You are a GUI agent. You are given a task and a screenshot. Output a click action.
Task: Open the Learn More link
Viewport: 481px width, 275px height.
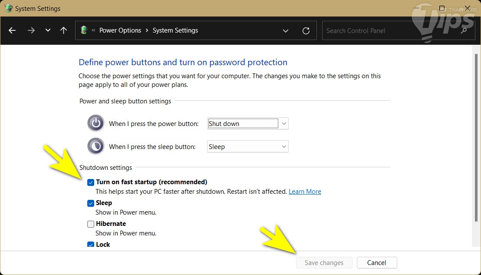pos(305,192)
